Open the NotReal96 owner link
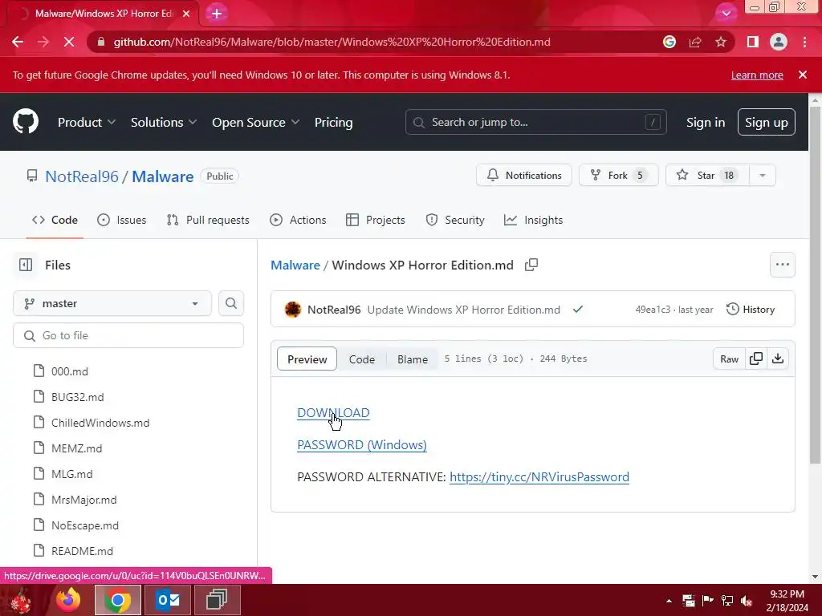Image resolution: width=822 pixels, height=616 pixels. [x=82, y=176]
